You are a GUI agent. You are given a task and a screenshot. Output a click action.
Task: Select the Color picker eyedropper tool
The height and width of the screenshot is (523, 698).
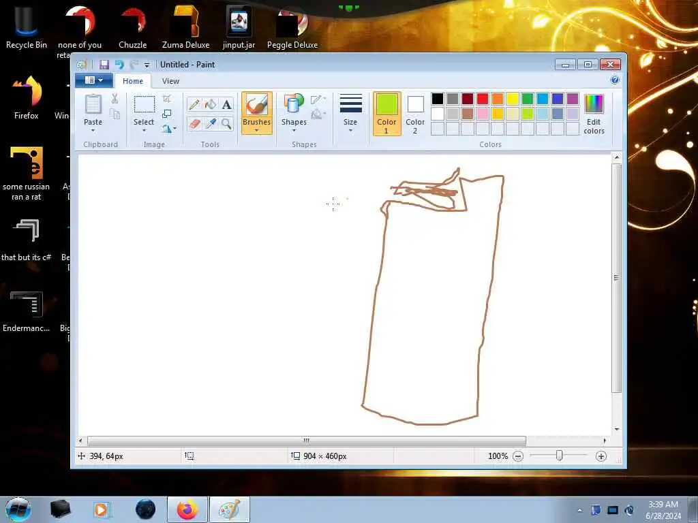210,123
